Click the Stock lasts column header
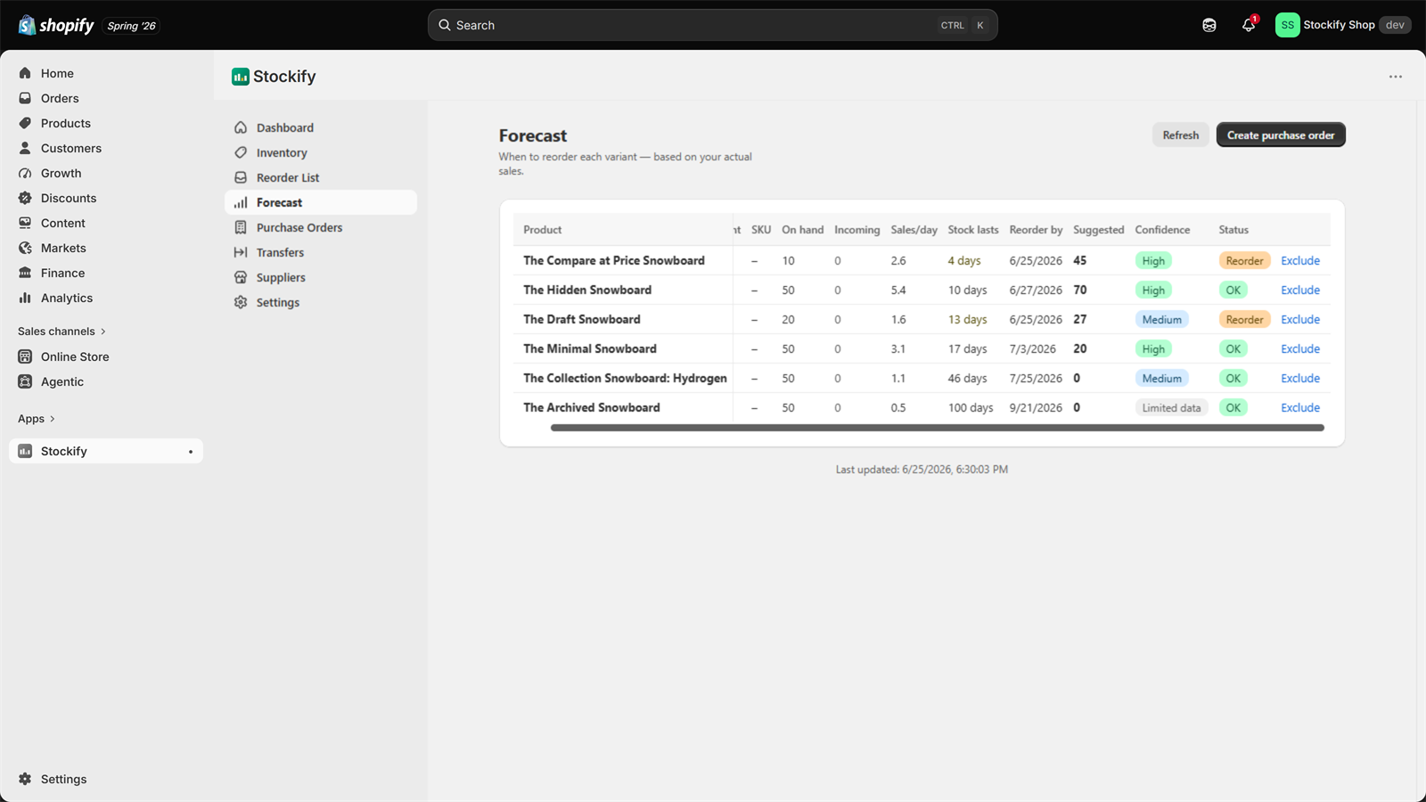This screenshot has height=802, width=1426. coord(973,229)
